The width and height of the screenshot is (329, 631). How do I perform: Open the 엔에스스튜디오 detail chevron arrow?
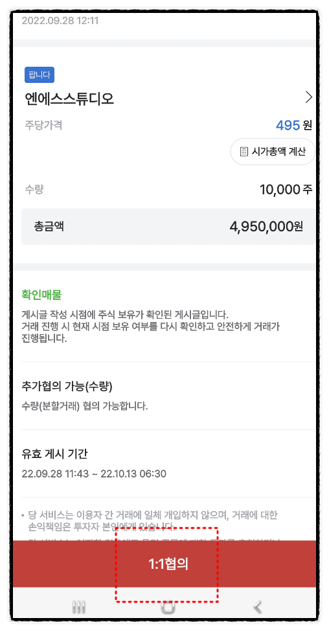pyautogui.click(x=308, y=97)
